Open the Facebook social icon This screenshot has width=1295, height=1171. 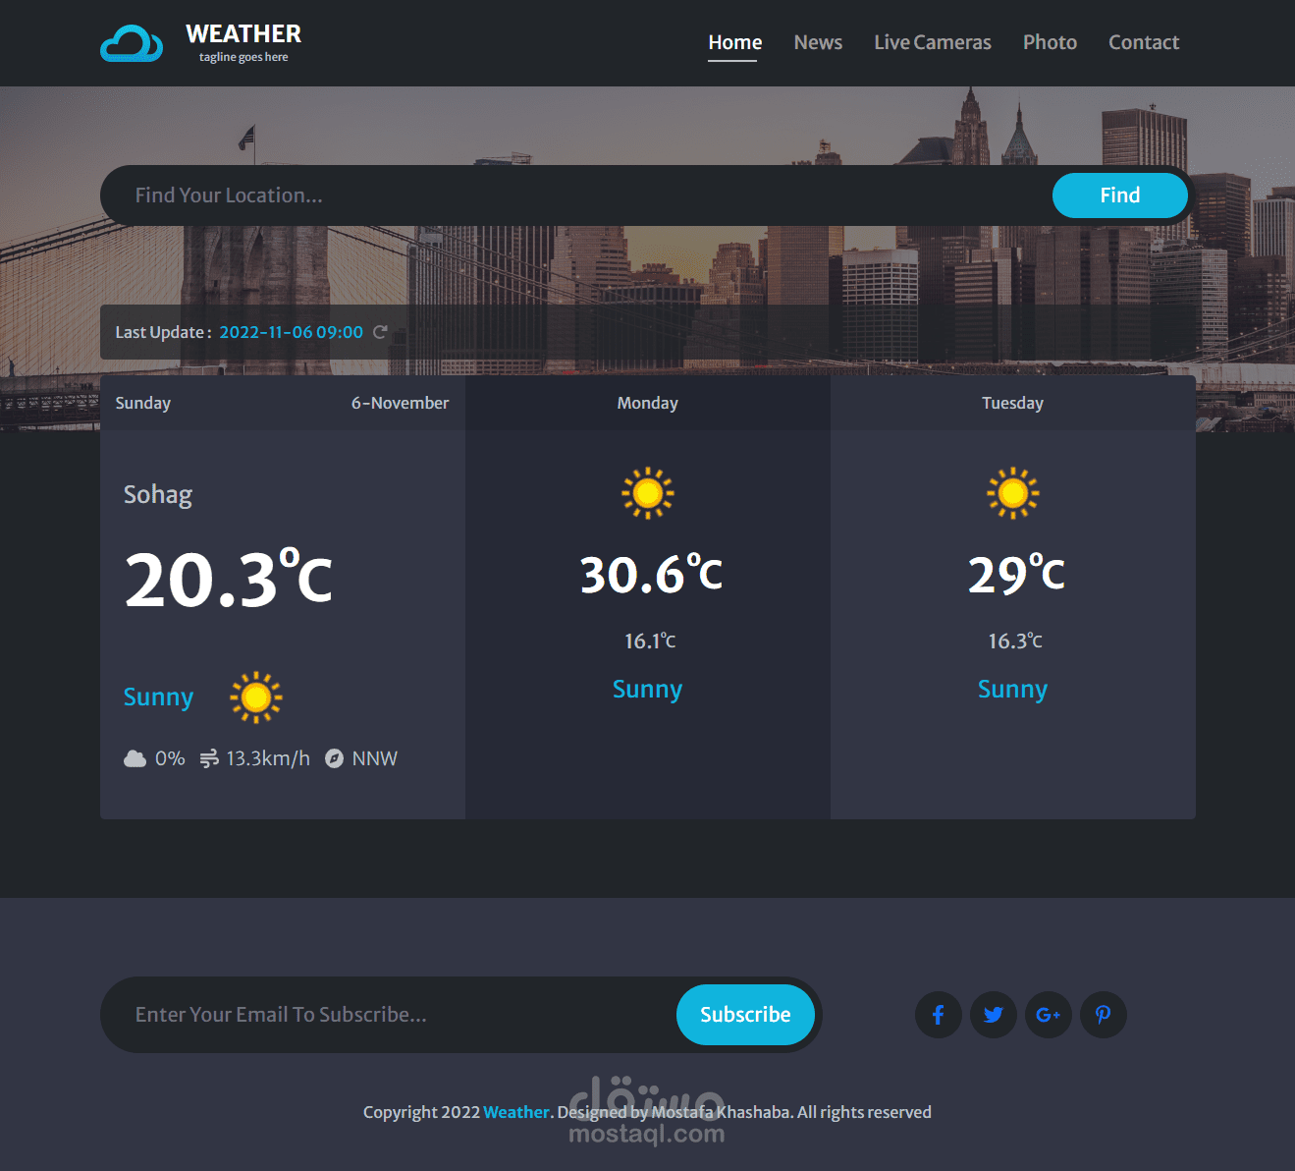[938, 1015]
